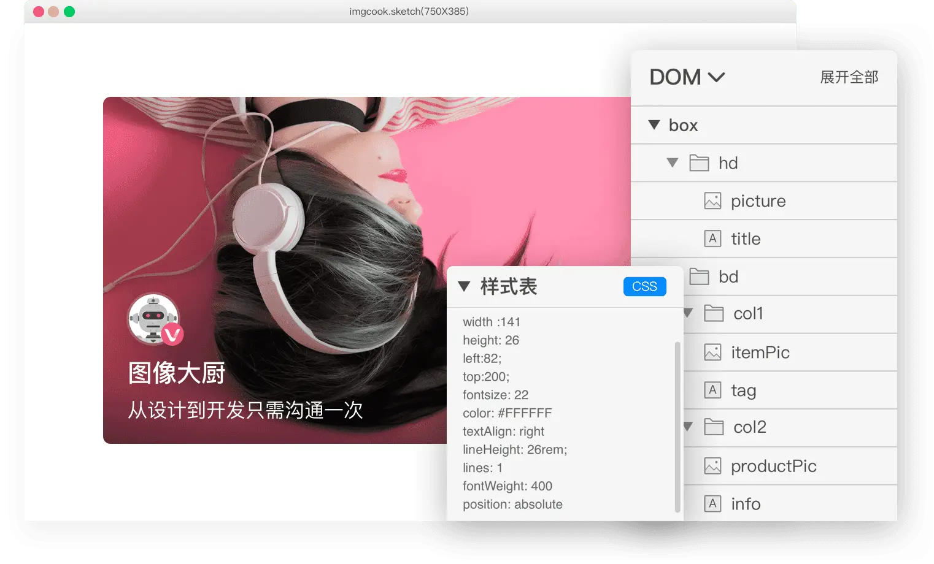Click the folder icon beside bd
Image resolution: width=934 pixels, height=564 pixels.
point(699,276)
